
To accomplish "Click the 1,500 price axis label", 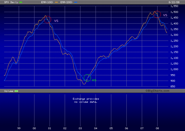I will coord(174,12).
